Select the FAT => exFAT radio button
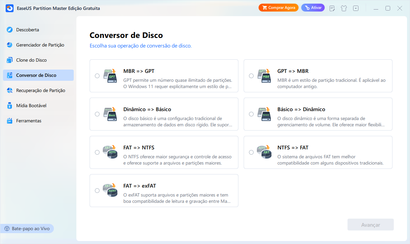410x244 pixels. tap(97, 191)
